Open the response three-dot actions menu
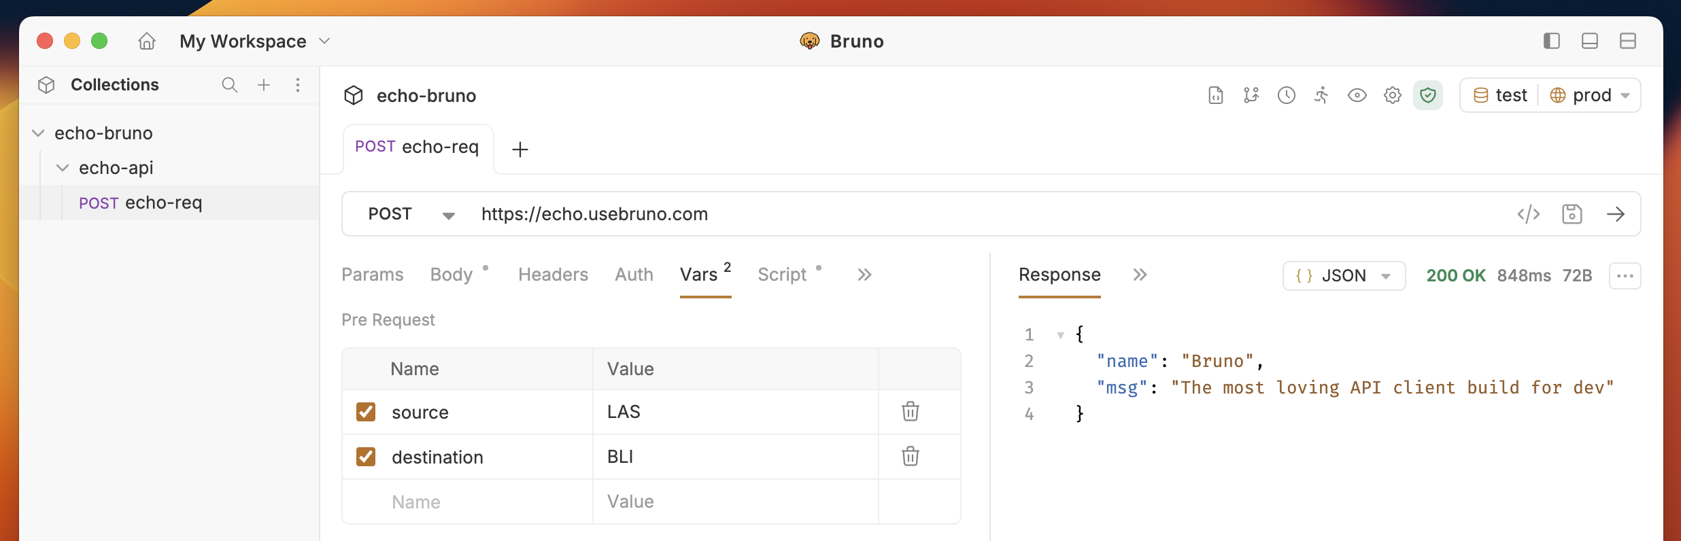 [x=1625, y=276]
